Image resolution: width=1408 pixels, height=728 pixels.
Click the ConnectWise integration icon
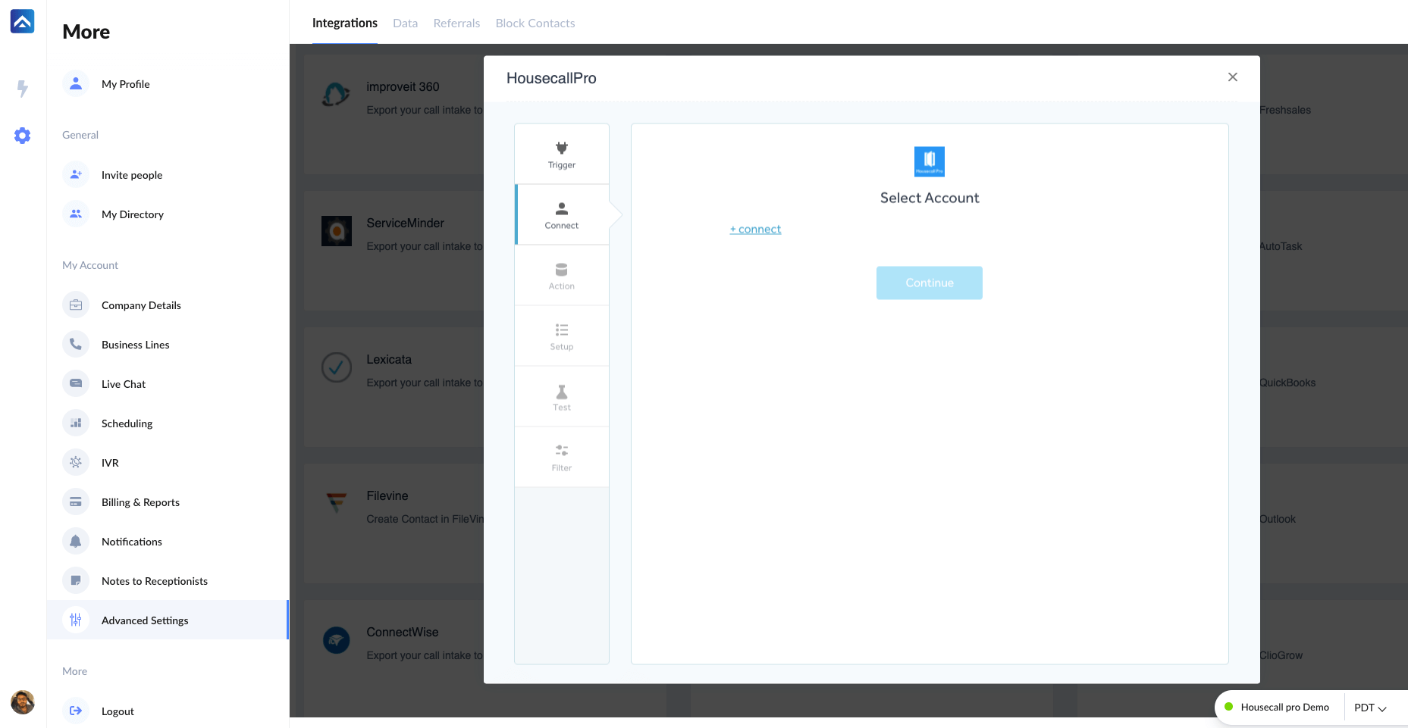[x=337, y=640]
